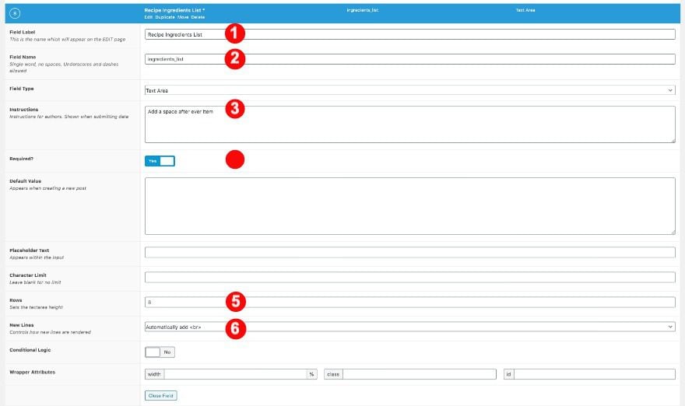Focus the Field Label input
This screenshot has height=406, width=685.
click(409, 34)
